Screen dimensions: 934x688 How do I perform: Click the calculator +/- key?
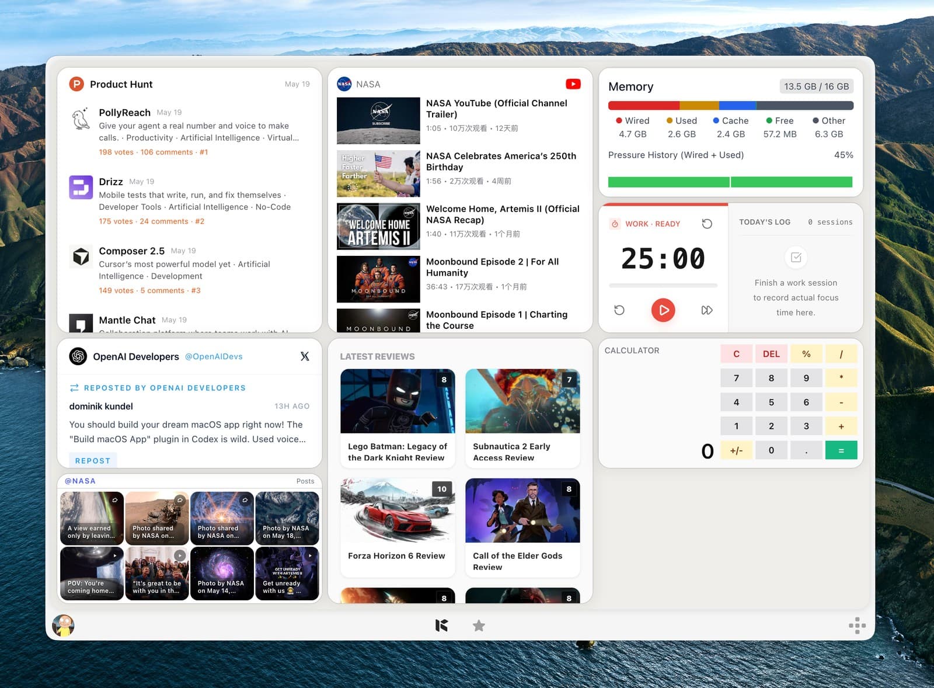point(736,450)
